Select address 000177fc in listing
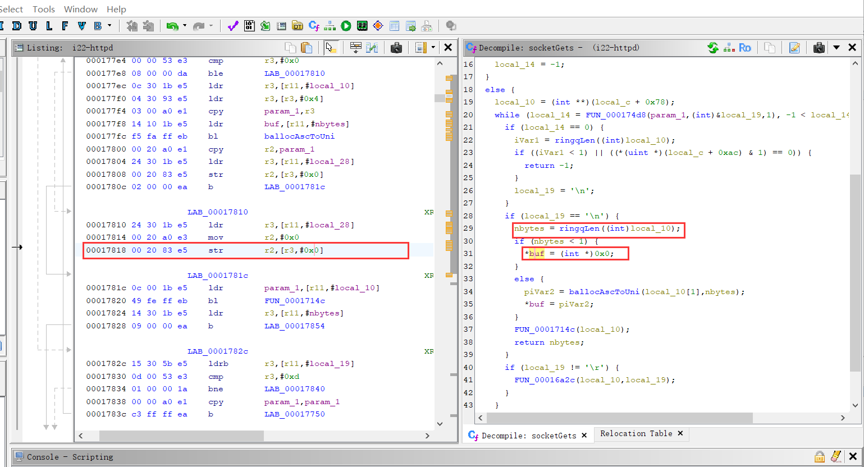This screenshot has width=864, height=467. pyautogui.click(x=106, y=136)
